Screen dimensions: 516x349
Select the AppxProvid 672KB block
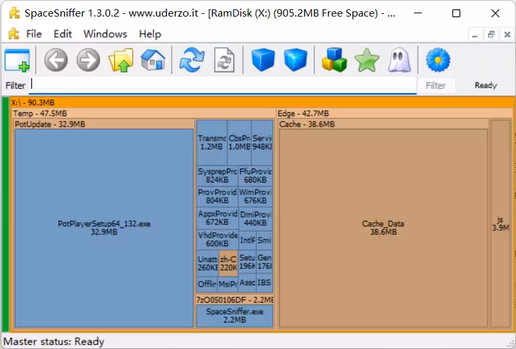tap(217, 218)
